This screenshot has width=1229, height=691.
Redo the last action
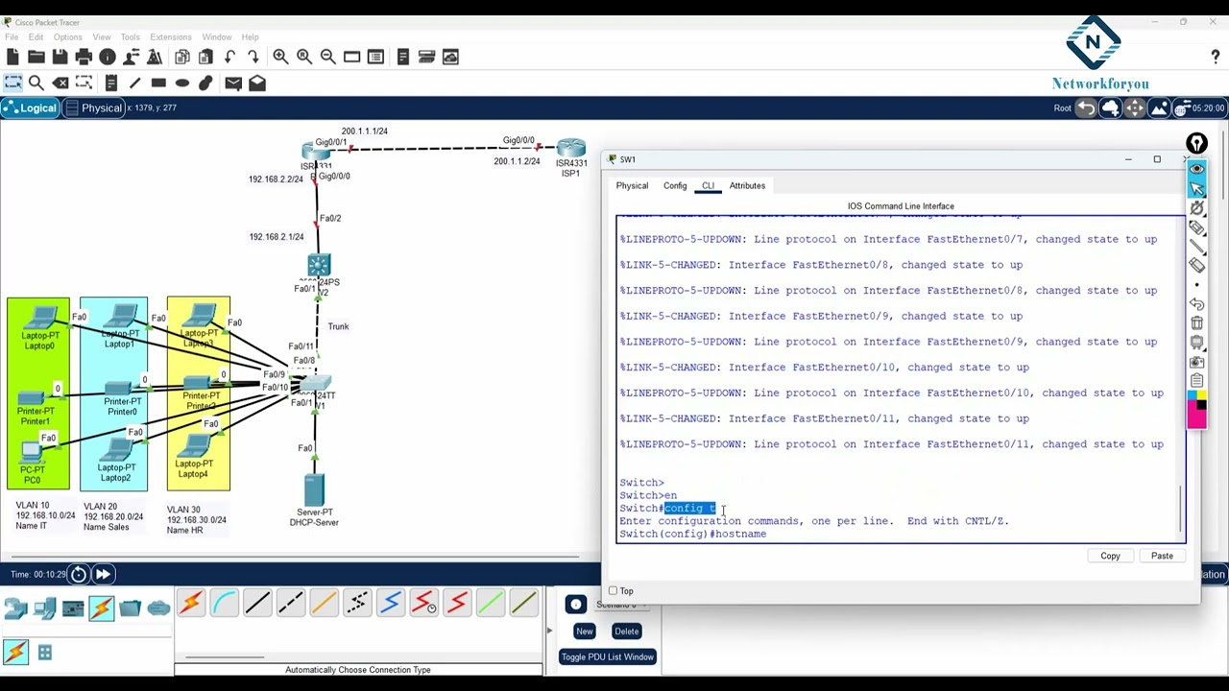[253, 57]
